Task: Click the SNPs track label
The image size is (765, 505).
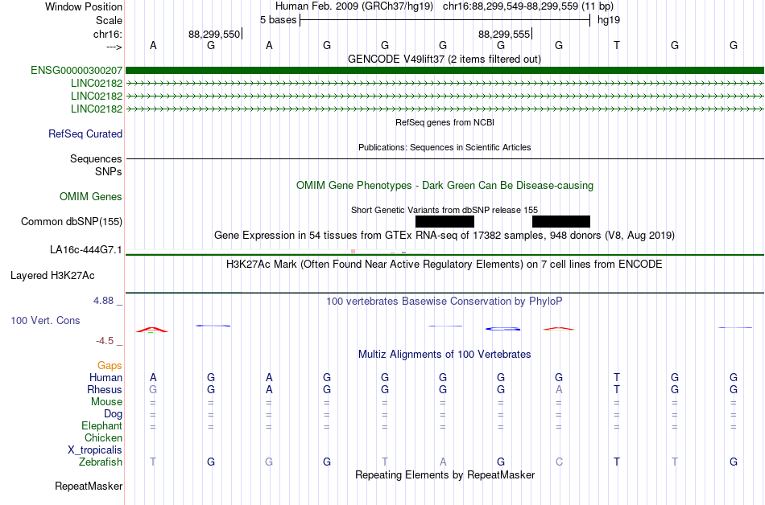Action: tap(109, 171)
